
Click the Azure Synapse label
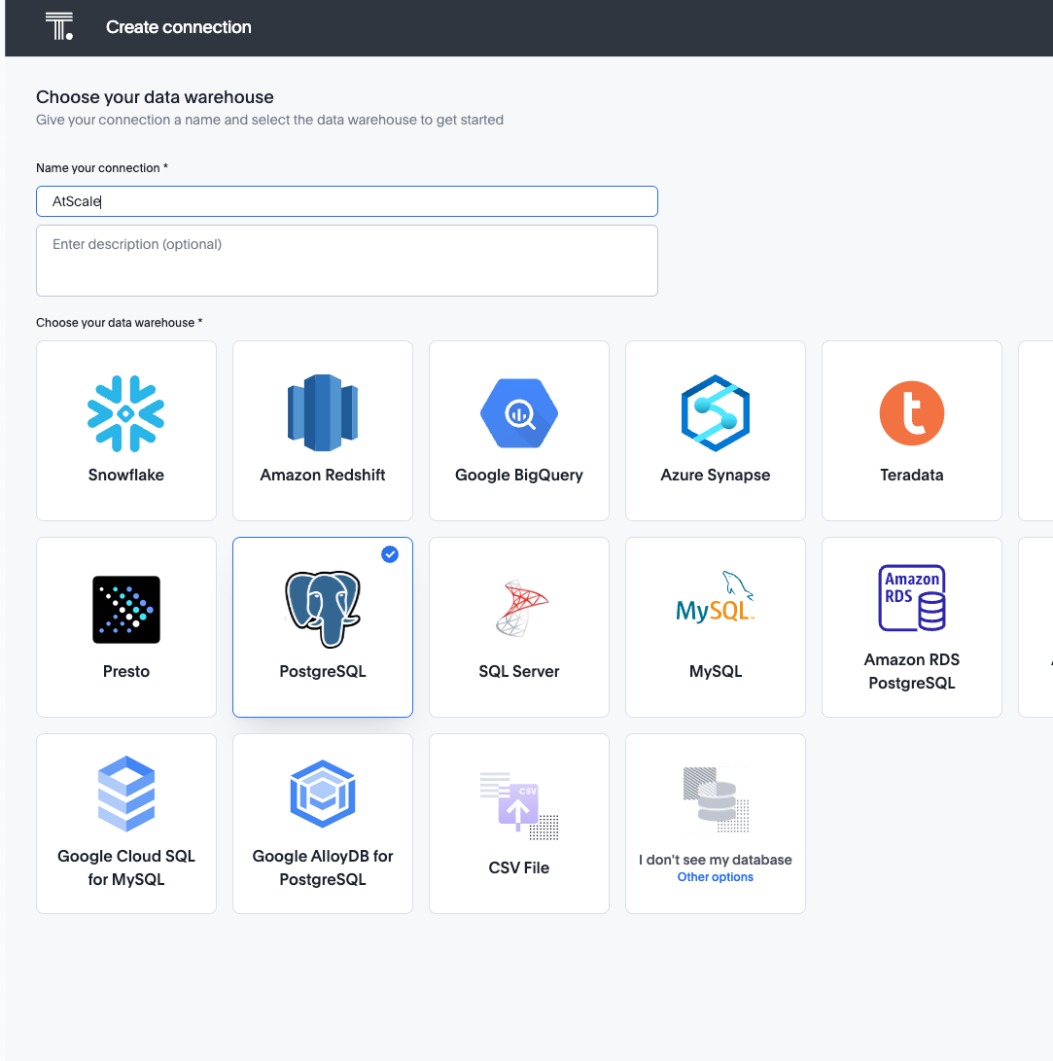click(715, 475)
